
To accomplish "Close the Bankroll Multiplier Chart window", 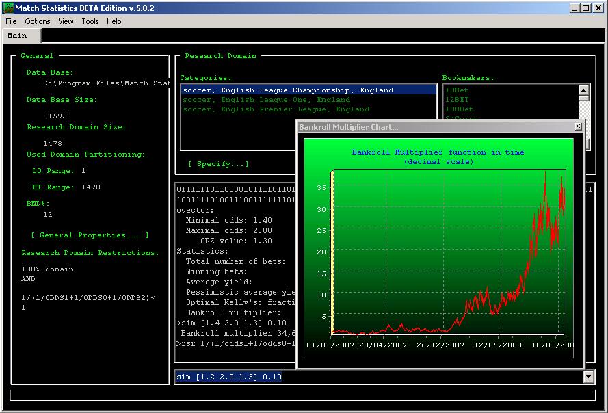I will (578, 126).
